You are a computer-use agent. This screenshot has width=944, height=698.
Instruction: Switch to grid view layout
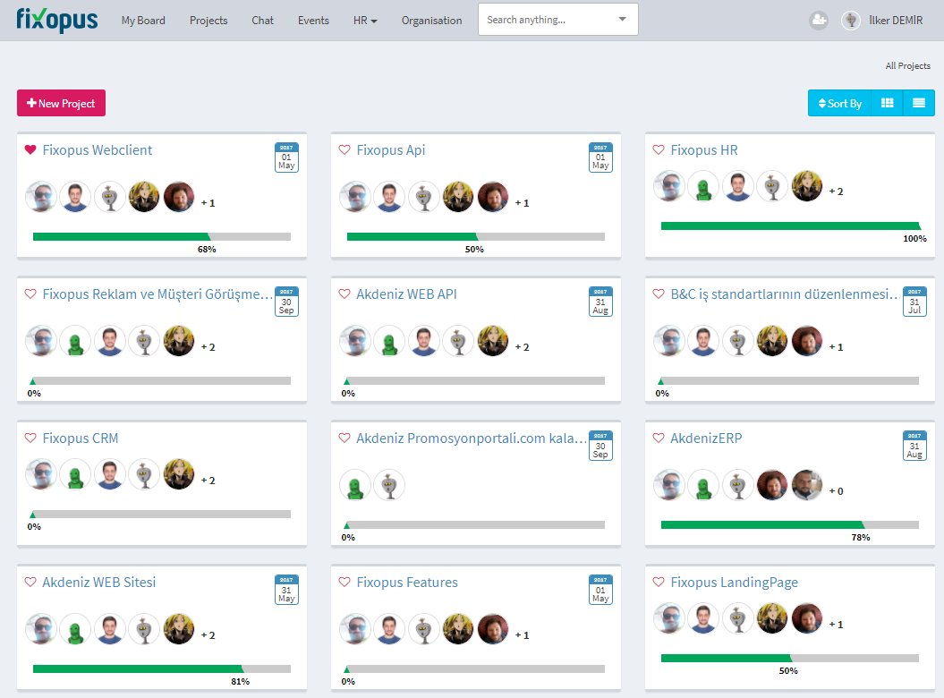click(x=888, y=103)
